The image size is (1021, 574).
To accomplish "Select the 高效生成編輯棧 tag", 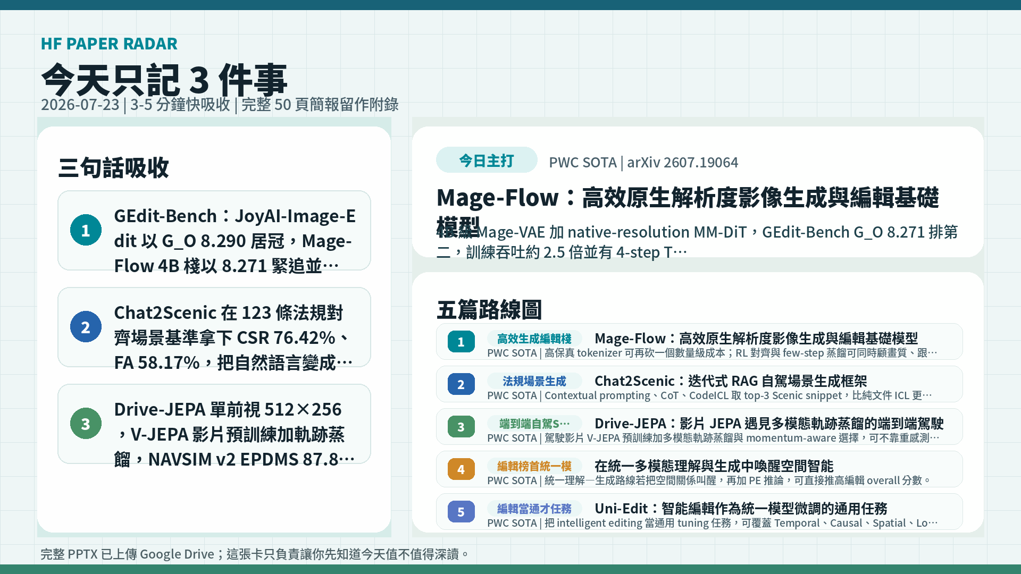I will tap(534, 339).
